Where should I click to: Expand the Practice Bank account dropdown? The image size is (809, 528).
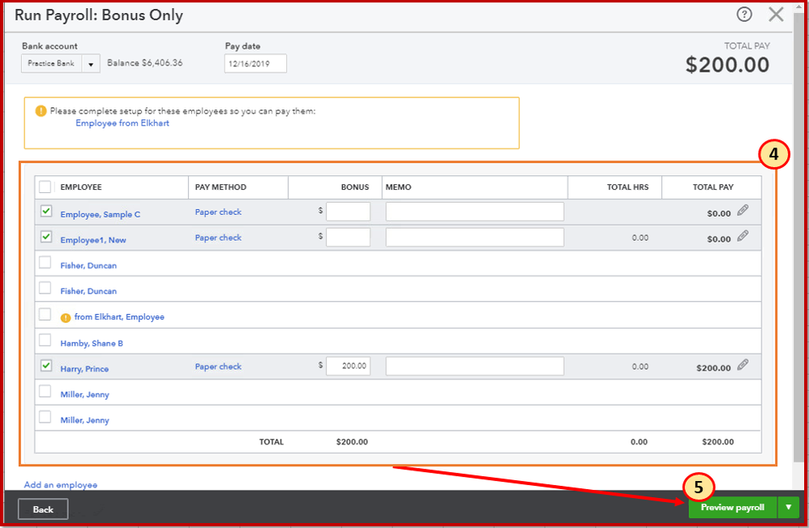point(91,63)
